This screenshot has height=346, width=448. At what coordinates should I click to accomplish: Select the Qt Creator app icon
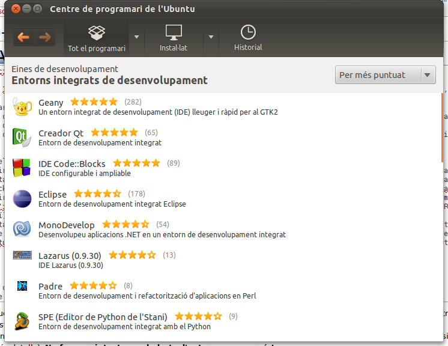pyautogui.click(x=22, y=138)
